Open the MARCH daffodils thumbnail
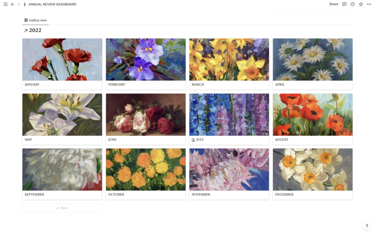The width and height of the screenshot is (375, 234). click(x=229, y=60)
